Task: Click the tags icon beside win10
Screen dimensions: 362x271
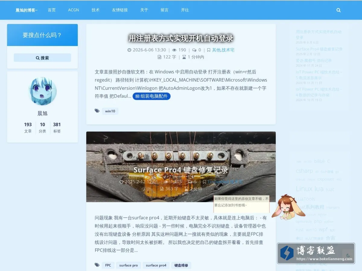Action: tap(97, 111)
